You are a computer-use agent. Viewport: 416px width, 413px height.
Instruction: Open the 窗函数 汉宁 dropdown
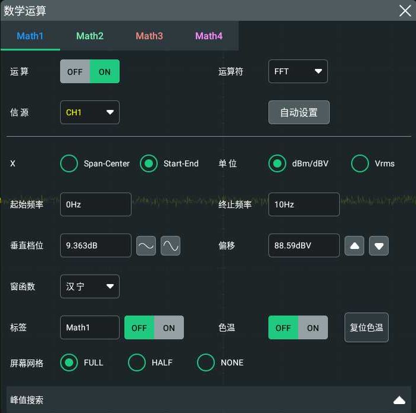[90, 286]
